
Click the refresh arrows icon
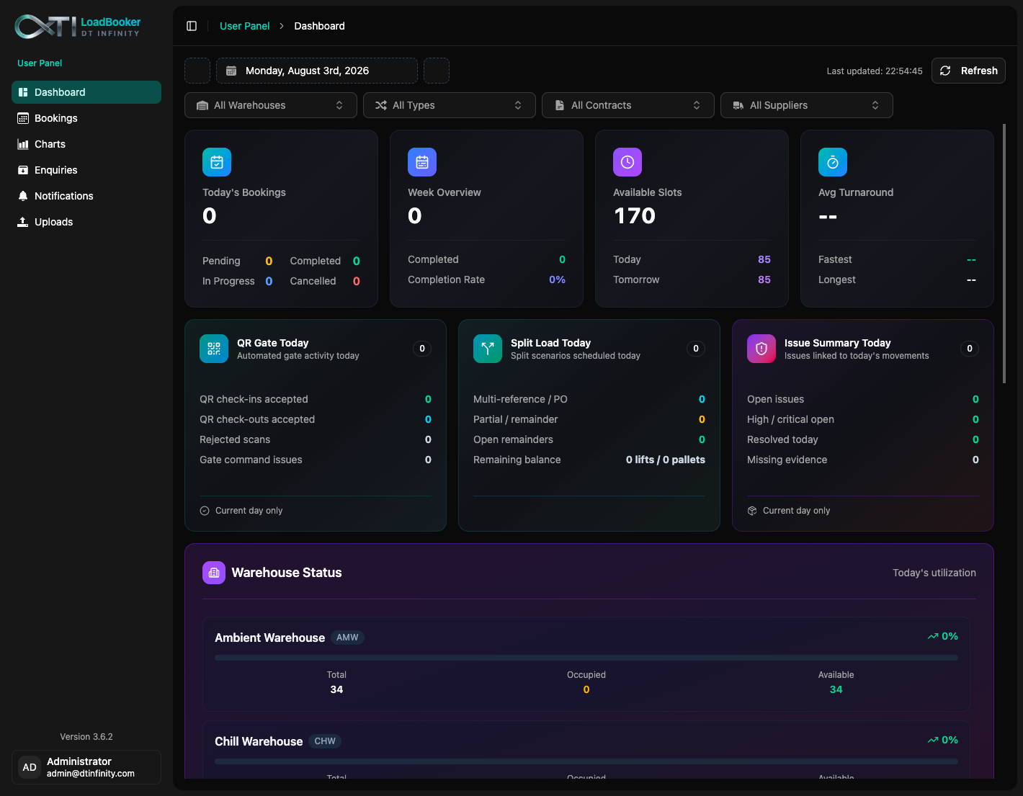coord(945,71)
